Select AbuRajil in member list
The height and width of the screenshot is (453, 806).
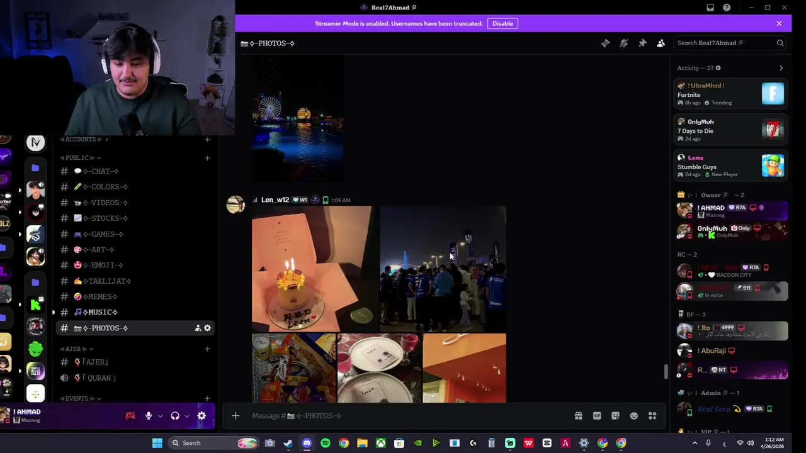(730, 350)
